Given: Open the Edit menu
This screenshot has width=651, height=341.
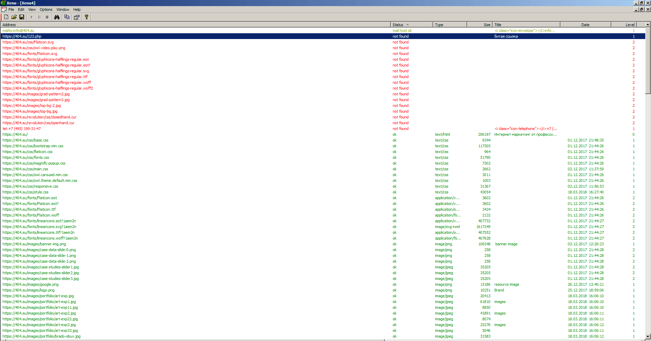Looking at the screenshot, I should [21, 10].
